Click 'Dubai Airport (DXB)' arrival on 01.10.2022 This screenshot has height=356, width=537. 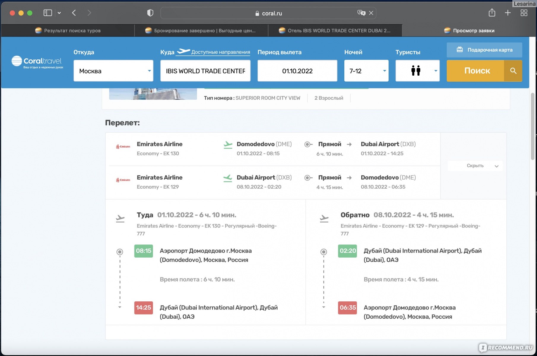388,144
